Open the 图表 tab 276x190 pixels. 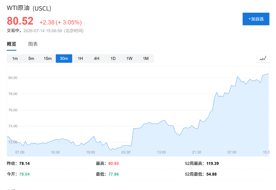33,44
